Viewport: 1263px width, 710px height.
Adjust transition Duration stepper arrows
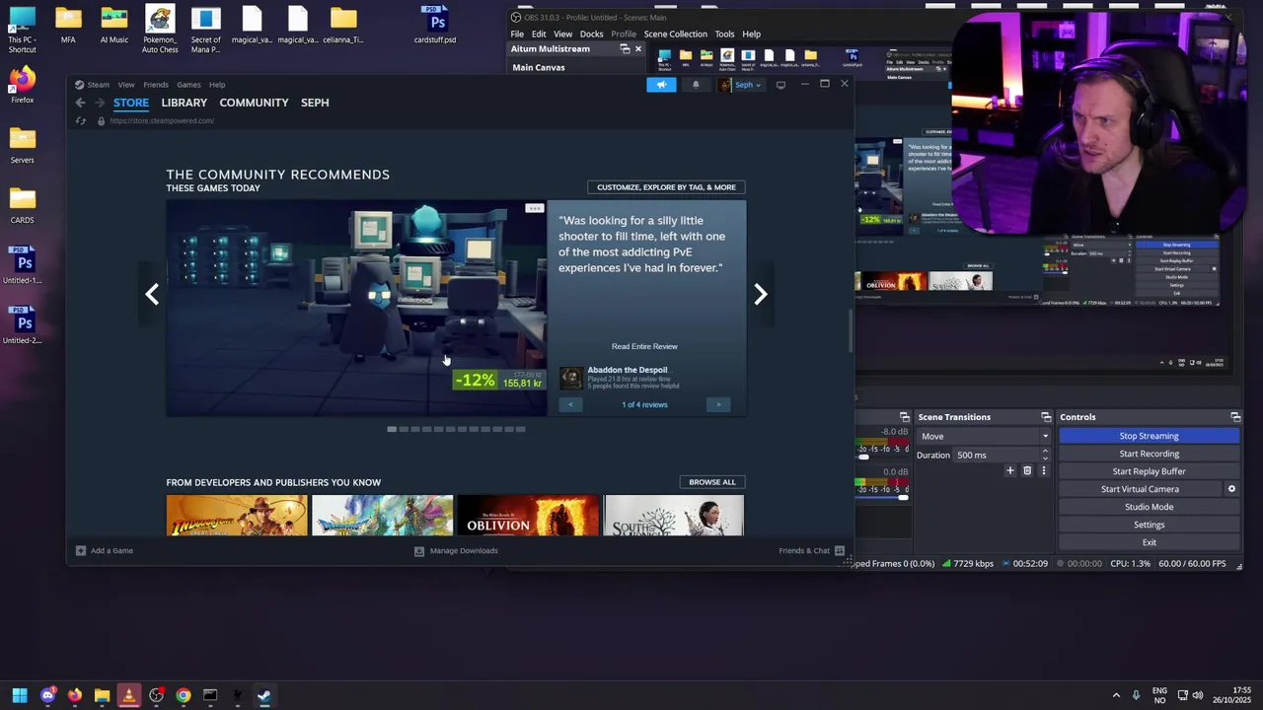pyautogui.click(x=1045, y=455)
